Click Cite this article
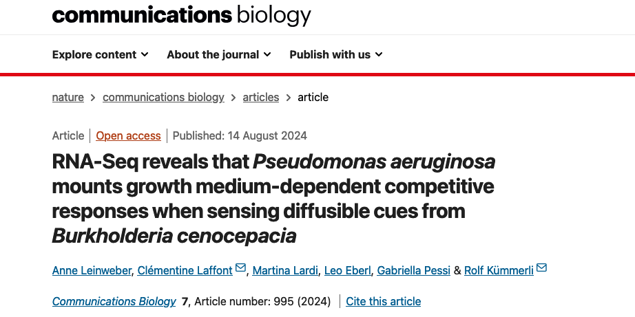Screen dimensions: 635x317 pyautogui.click(x=383, y=301)
